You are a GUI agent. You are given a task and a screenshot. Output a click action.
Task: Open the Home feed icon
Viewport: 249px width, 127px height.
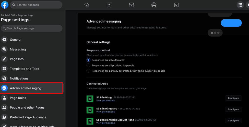tap(87, 5)
